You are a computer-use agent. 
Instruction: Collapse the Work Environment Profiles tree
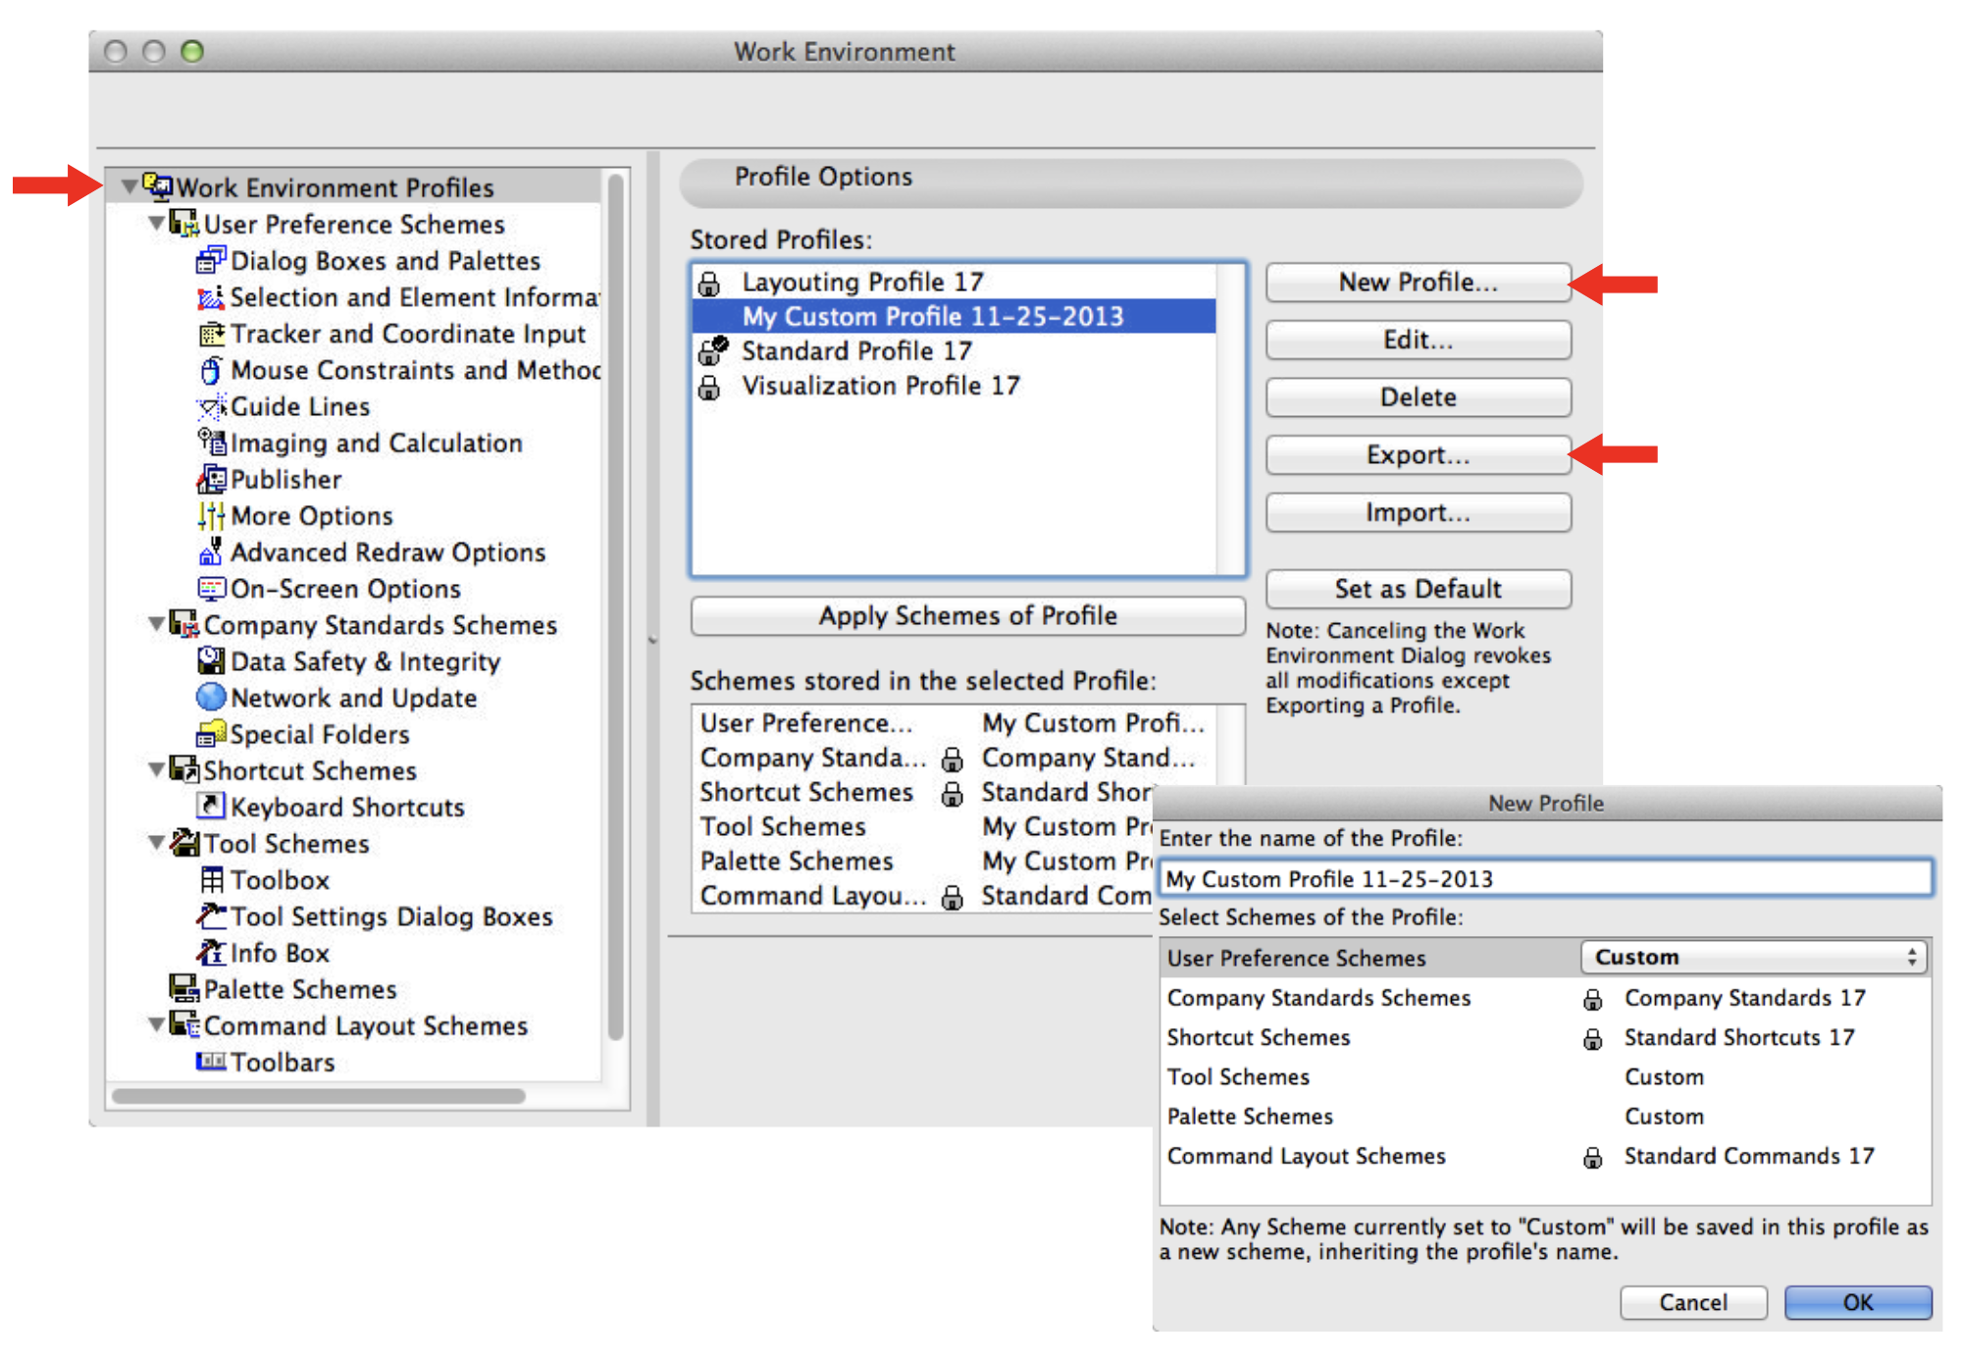point(129,186)
